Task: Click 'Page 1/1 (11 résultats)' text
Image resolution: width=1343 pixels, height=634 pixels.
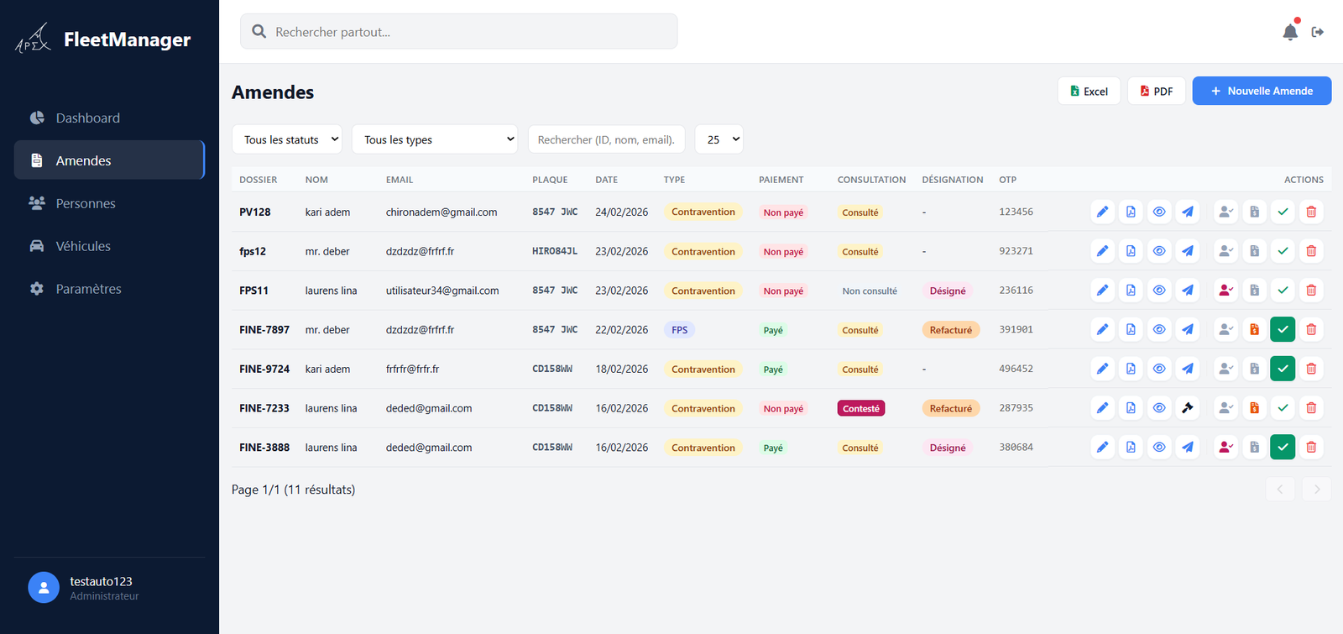Action: point(293,490)
